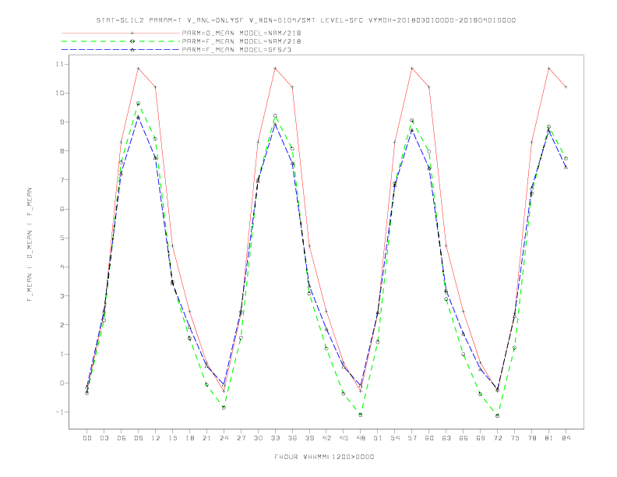Click x-axis forecast hour label 24
This screenshot has width=617, height=477.
(x=224, y=438)
